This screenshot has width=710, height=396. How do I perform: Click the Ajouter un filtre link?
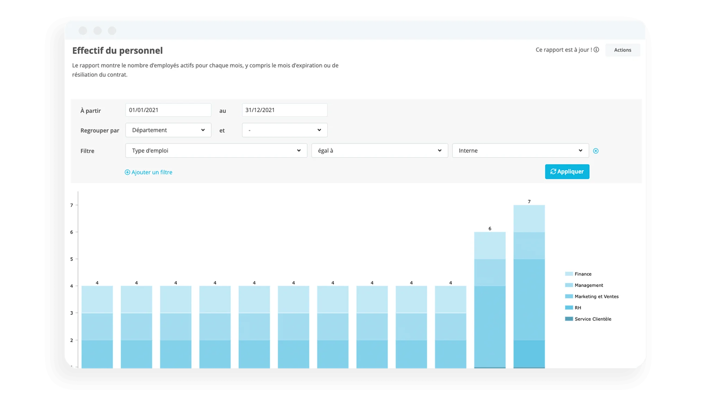point(152,172)
